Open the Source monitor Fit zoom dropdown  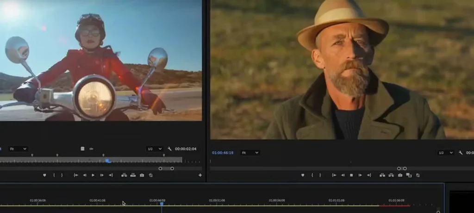(x=18, y=149)
